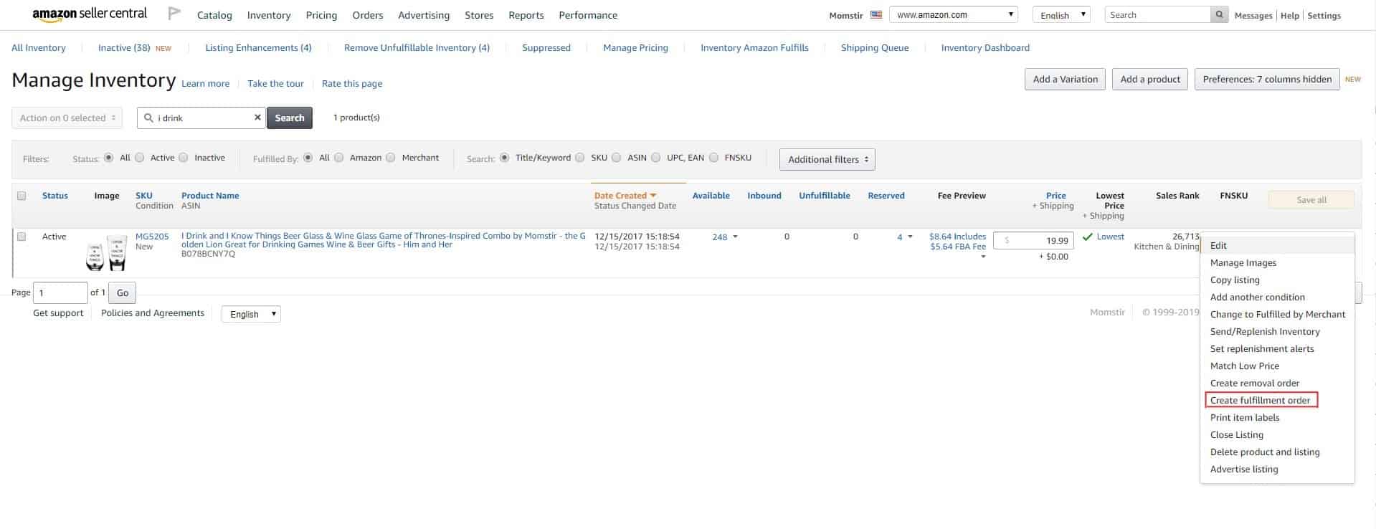Viewport: 1376px width, 529px height.
Task: Choose 'Create fulfillment order' from the menu
Action: 1261,401
